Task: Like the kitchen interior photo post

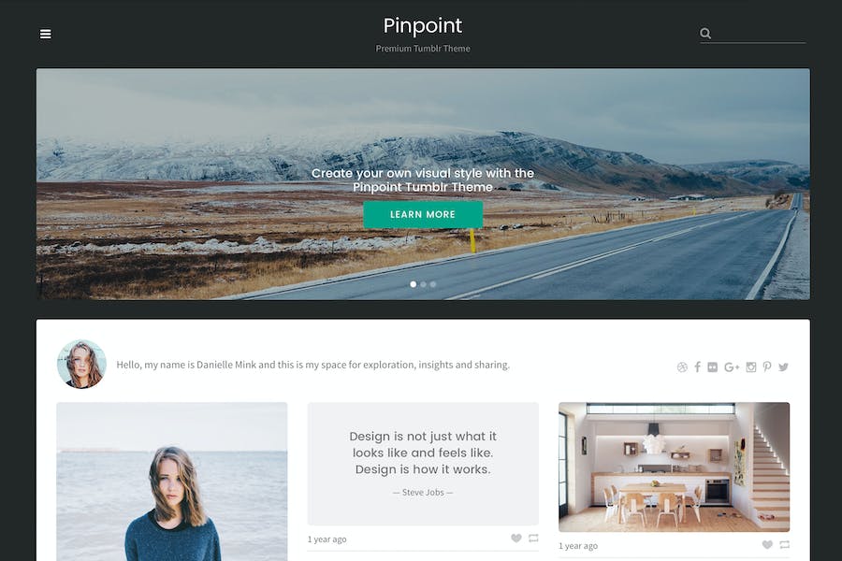Action: tap(767, 544)
